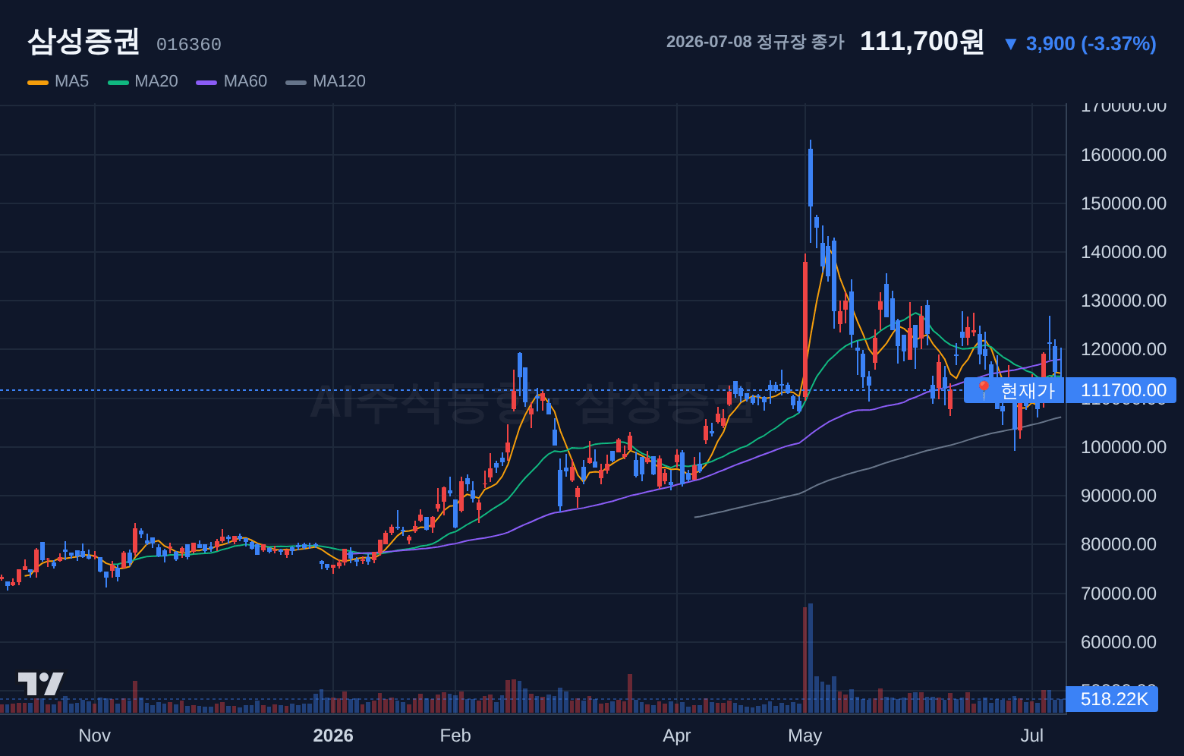Image resolution: width=1184 pixels, height=756 pixels.
Task: Select the 2026 year label on axis
Action: click(333, 736)
